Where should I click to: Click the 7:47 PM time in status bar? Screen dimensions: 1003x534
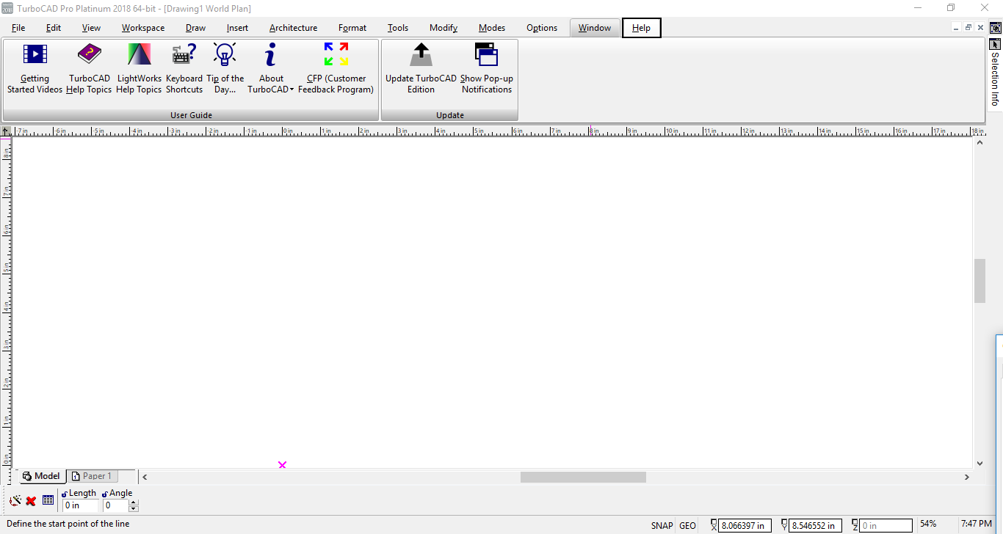[x=977, y=524]
